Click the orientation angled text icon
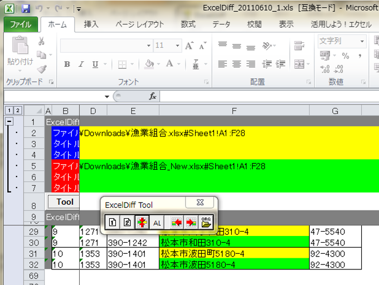The height and width of the screenshot is (285, 379). (267, 46)
